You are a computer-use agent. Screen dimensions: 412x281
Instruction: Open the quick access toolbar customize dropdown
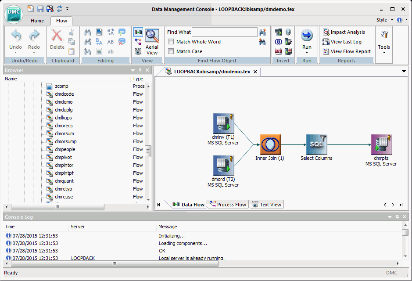pyautogui.click(x=67, y=9)
